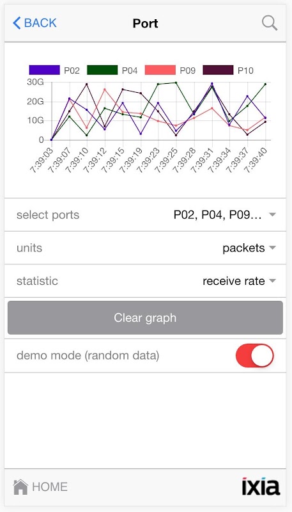Toggle P04 series via its green legend box
The image size is (292, 512).
click(102, 70)
